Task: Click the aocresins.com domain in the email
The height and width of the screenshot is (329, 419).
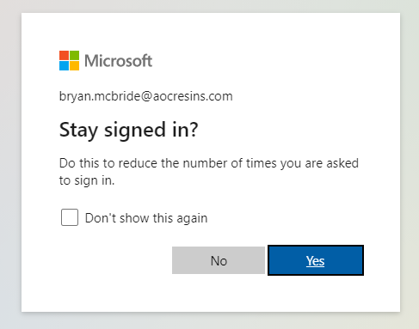Action: point(193,97)
